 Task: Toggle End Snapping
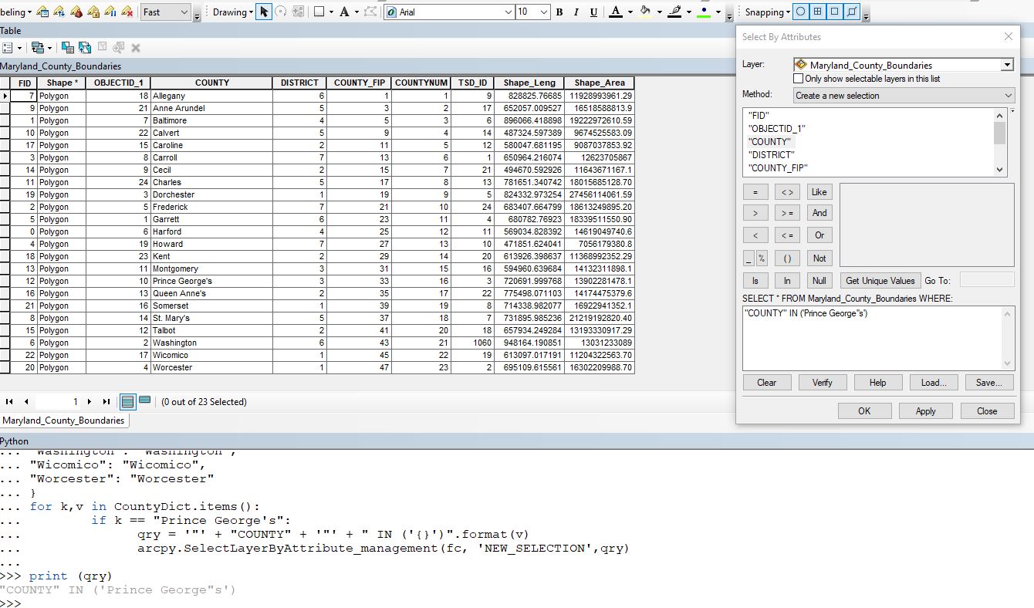click(x=817, y=12)
